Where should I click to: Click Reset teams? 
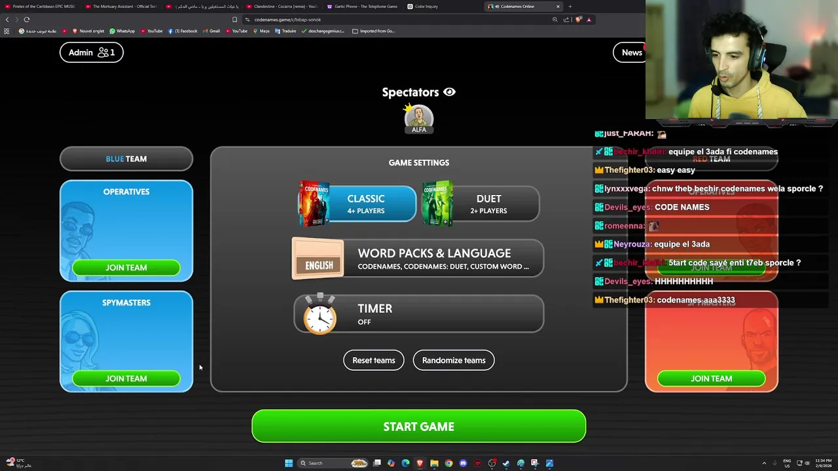pos(374,360)
